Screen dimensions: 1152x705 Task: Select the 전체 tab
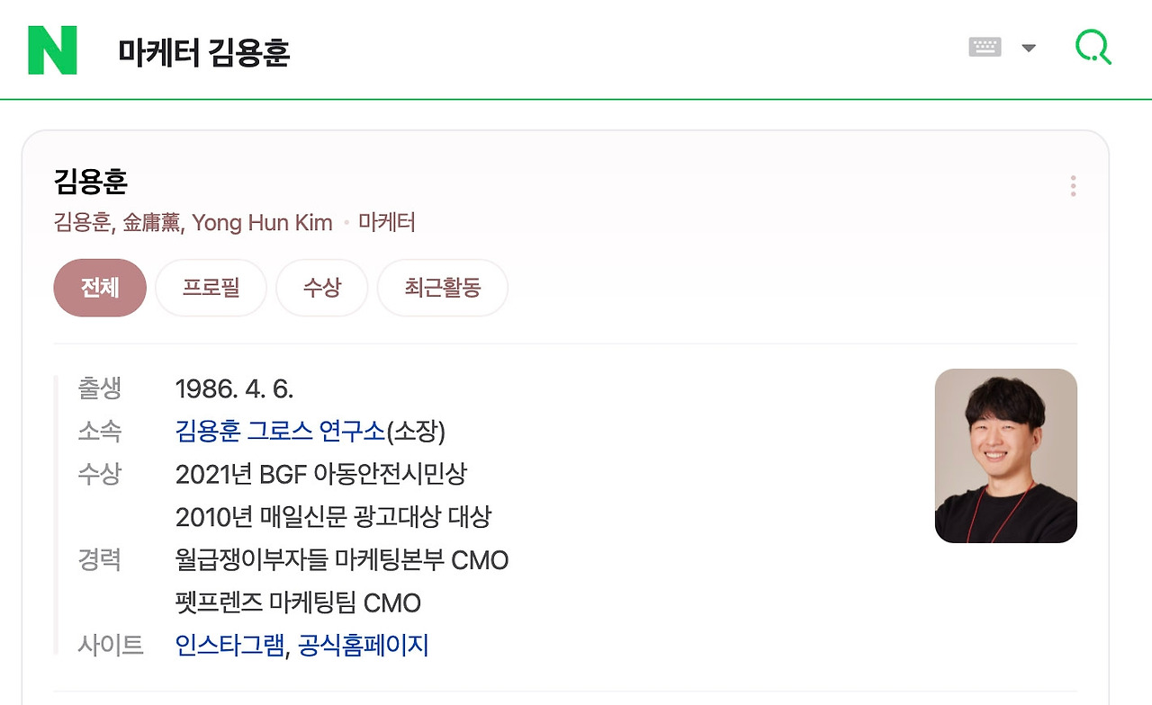click(x=99, y=287)
